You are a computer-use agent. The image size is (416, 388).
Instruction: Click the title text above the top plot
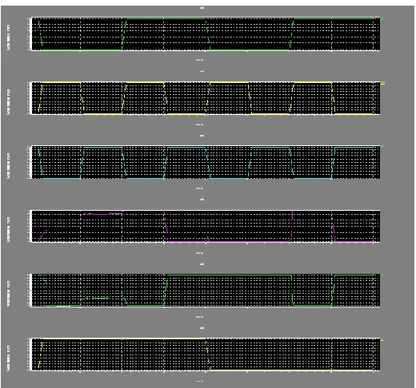tap(202, 8)
